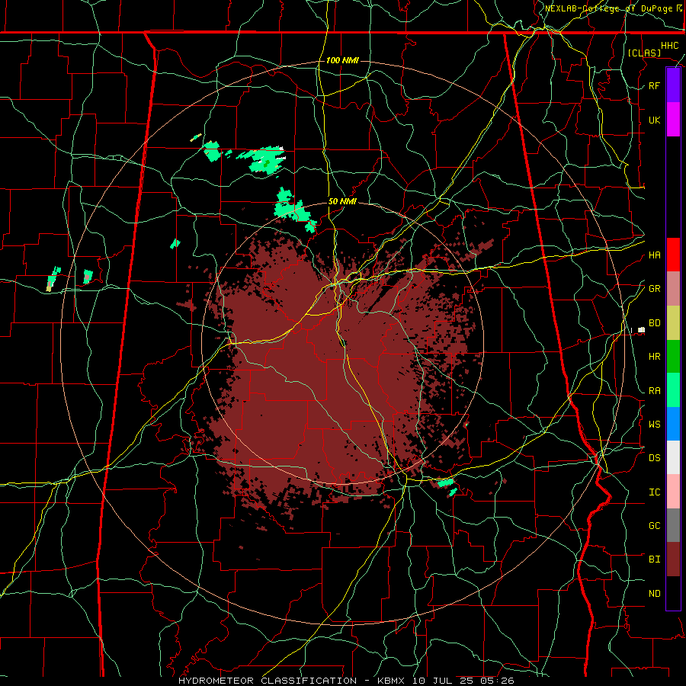Click the red HA legend color swatch

pos(673,255)
